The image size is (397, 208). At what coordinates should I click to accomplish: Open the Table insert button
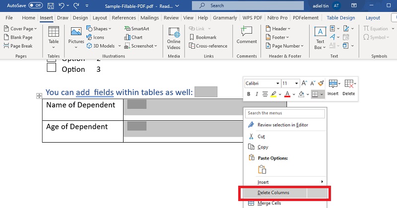tap(54, 38)
